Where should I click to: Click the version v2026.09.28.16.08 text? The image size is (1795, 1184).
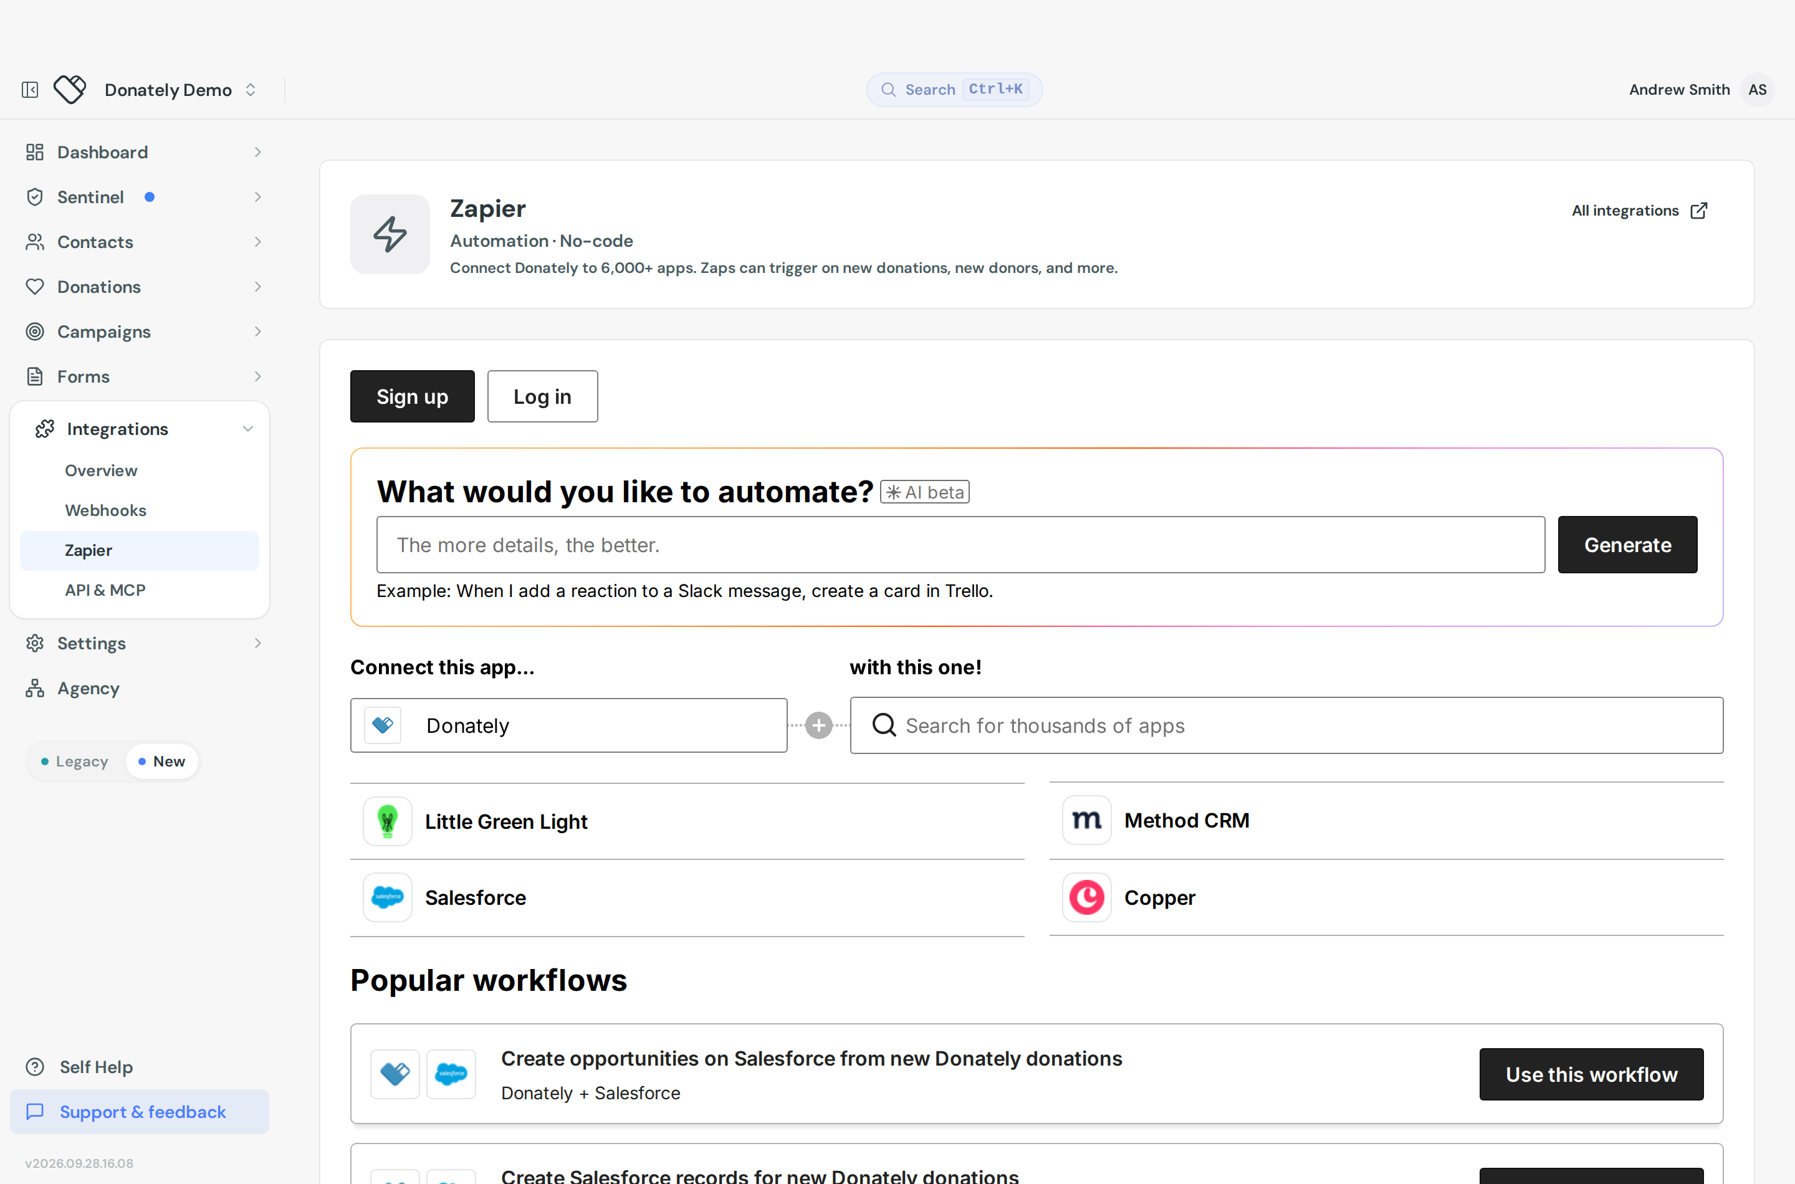[x=79, y=1163]
